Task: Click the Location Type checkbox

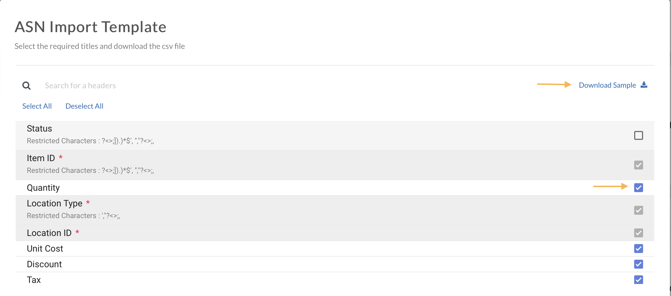Action: [x=638, y=210]
